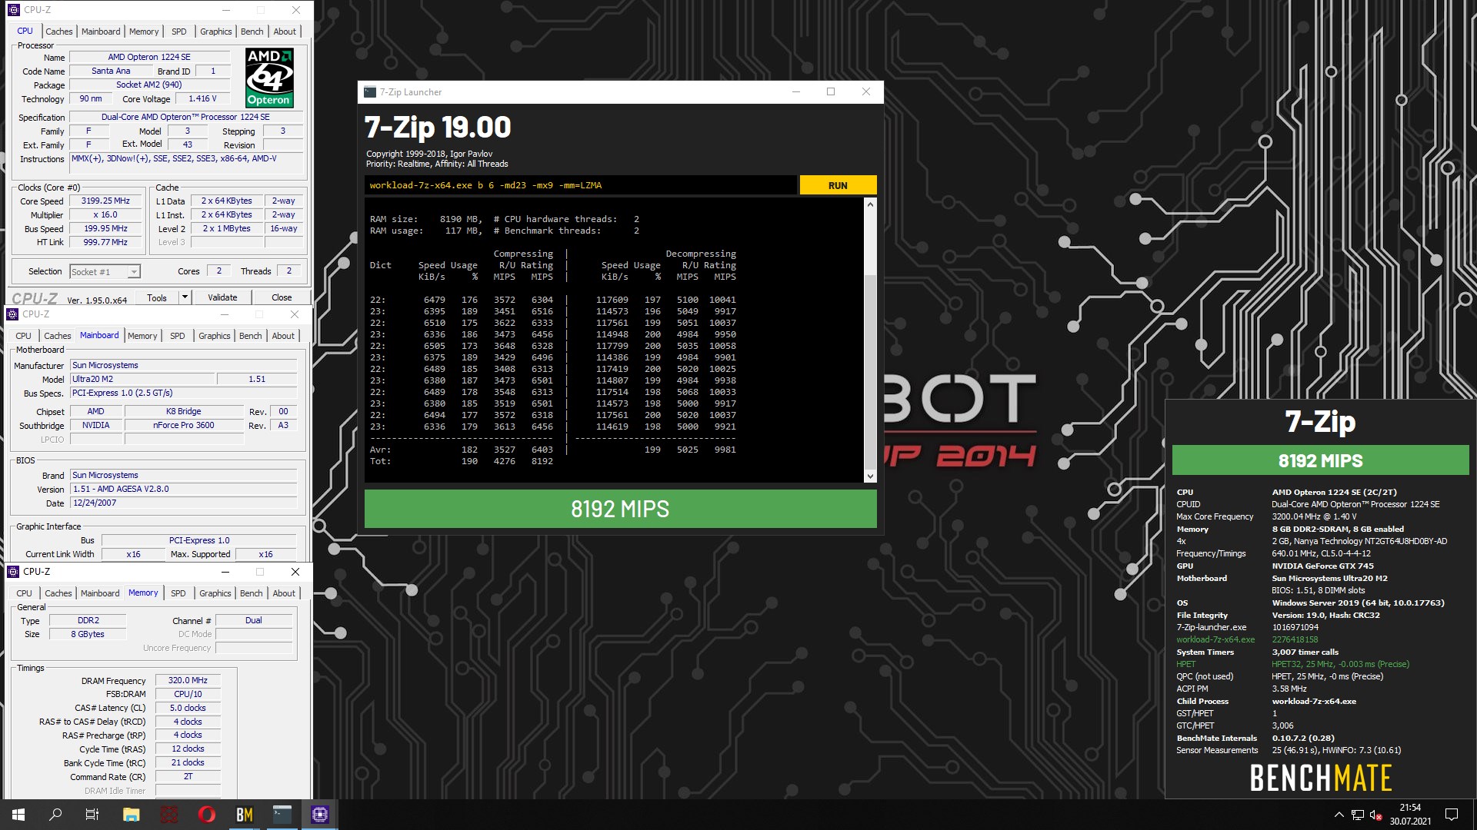Click the console scrollbar up arrow
The width and height of the screenshot is (1477, 830).
coord(870,204)
